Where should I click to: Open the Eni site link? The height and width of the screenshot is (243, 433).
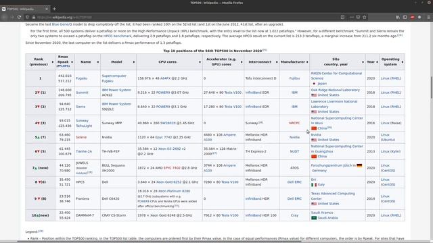point(313,180)
